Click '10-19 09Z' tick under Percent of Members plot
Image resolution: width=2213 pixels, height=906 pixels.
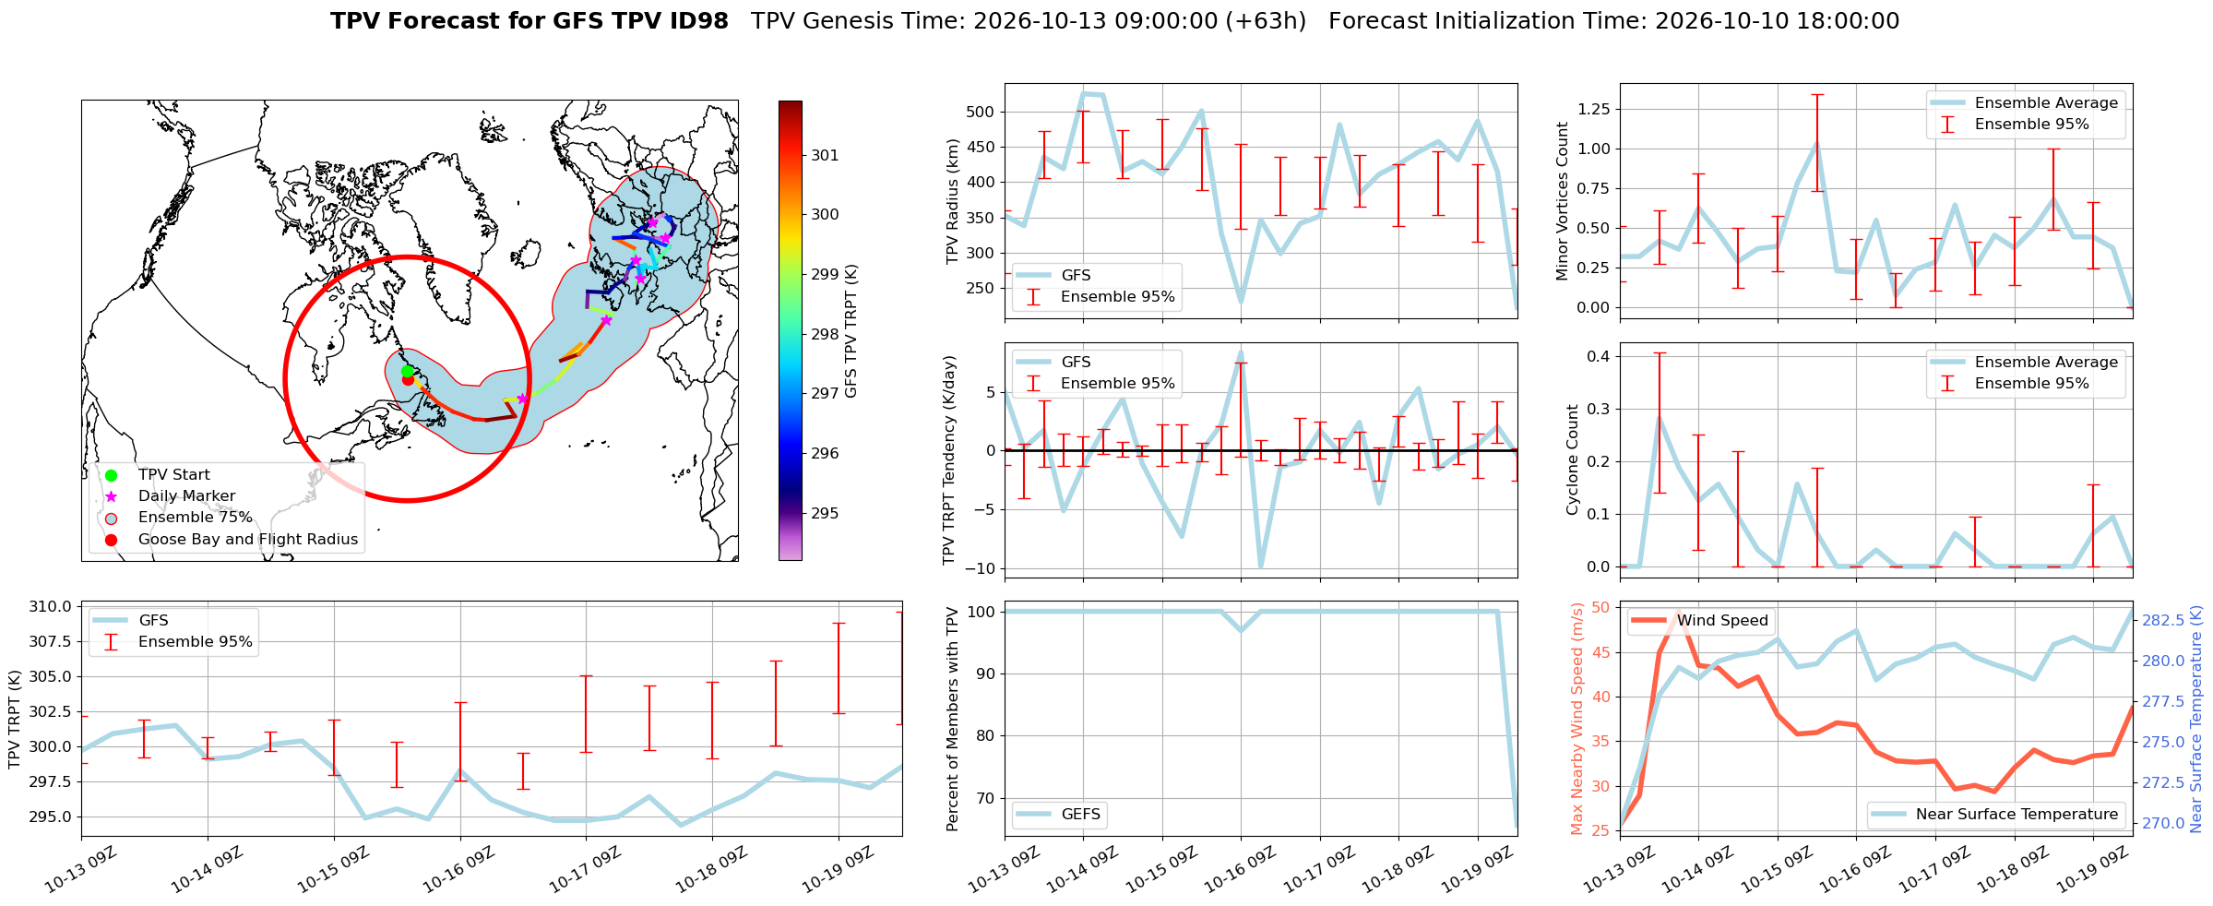(x=1477, y=870)
